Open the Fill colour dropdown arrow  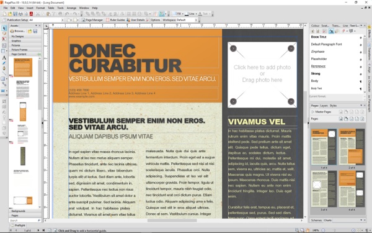tap(182, 14)
